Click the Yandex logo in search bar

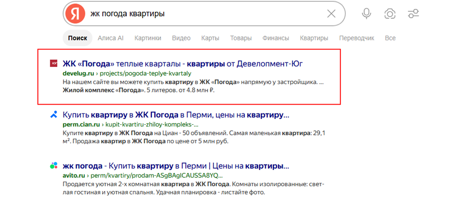(75, 14)
